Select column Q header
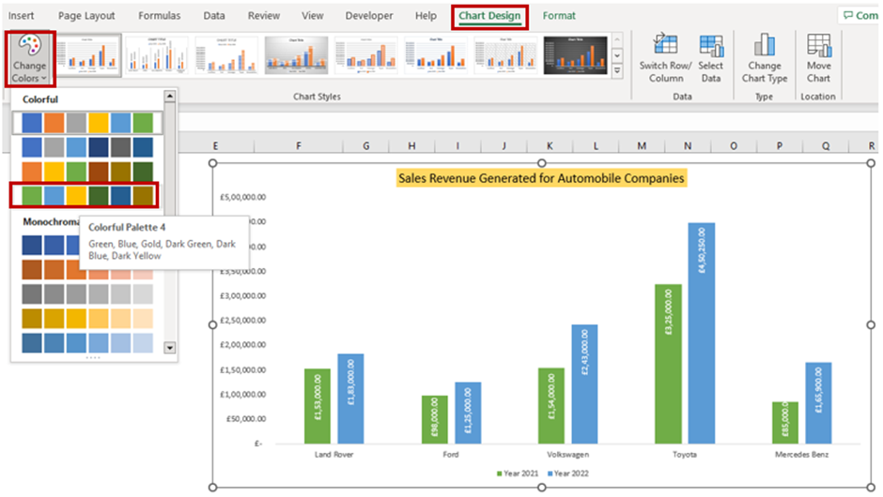 coord(826,146)
